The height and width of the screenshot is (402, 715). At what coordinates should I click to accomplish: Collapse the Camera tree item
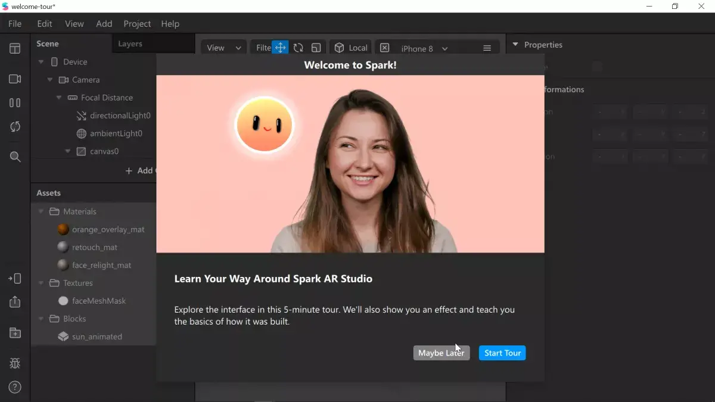[50, 79]
